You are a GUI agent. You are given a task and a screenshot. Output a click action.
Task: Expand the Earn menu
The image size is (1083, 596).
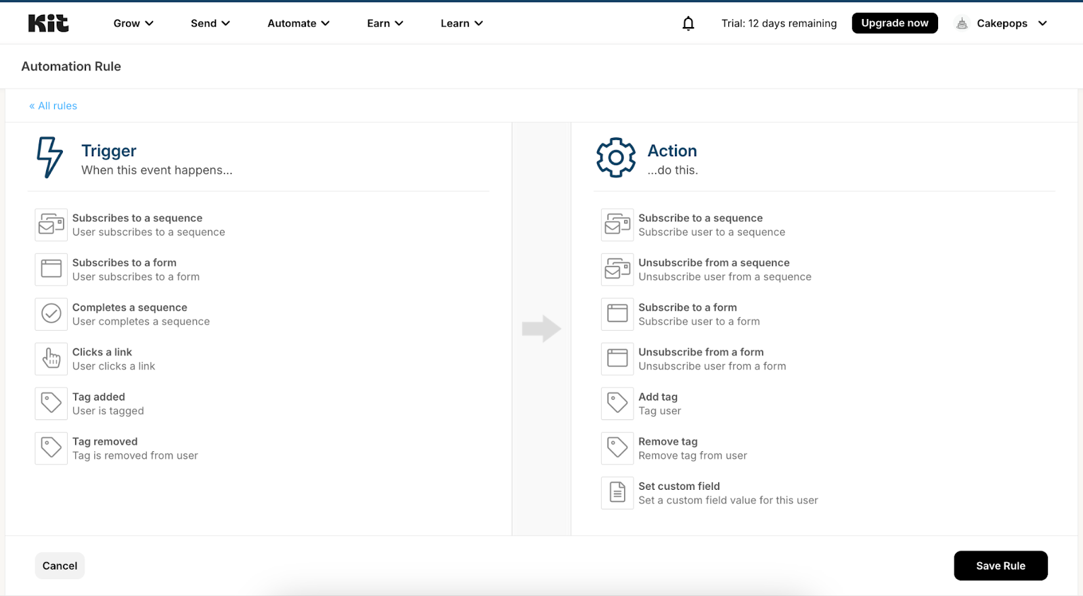click(x=385, y=24)
